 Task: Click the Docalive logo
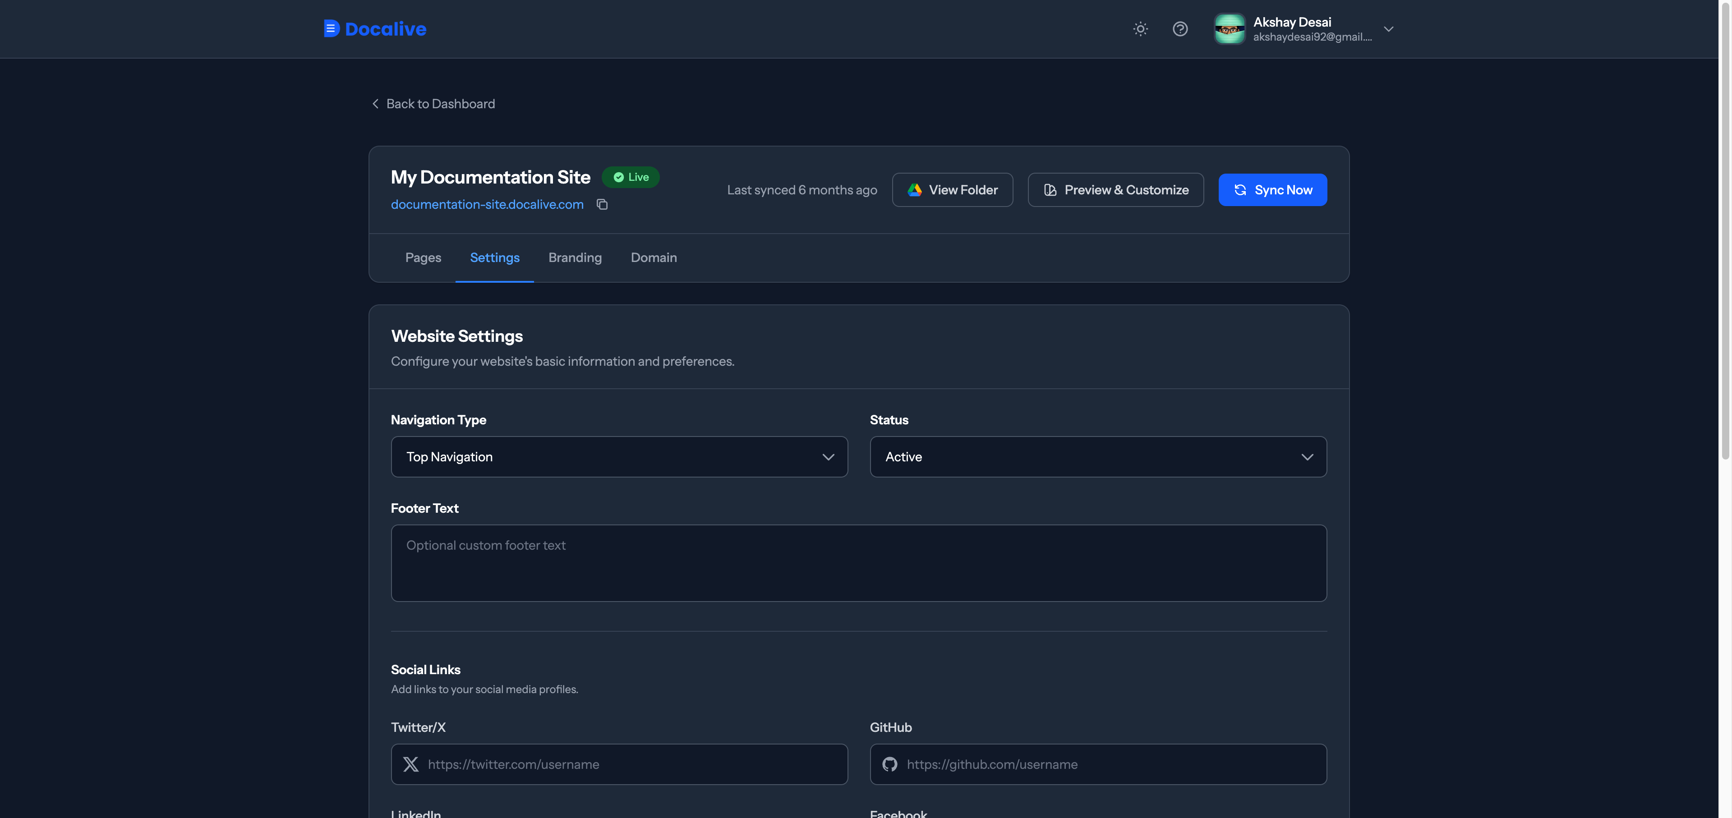pyautogui.click(x=374, y=29)
